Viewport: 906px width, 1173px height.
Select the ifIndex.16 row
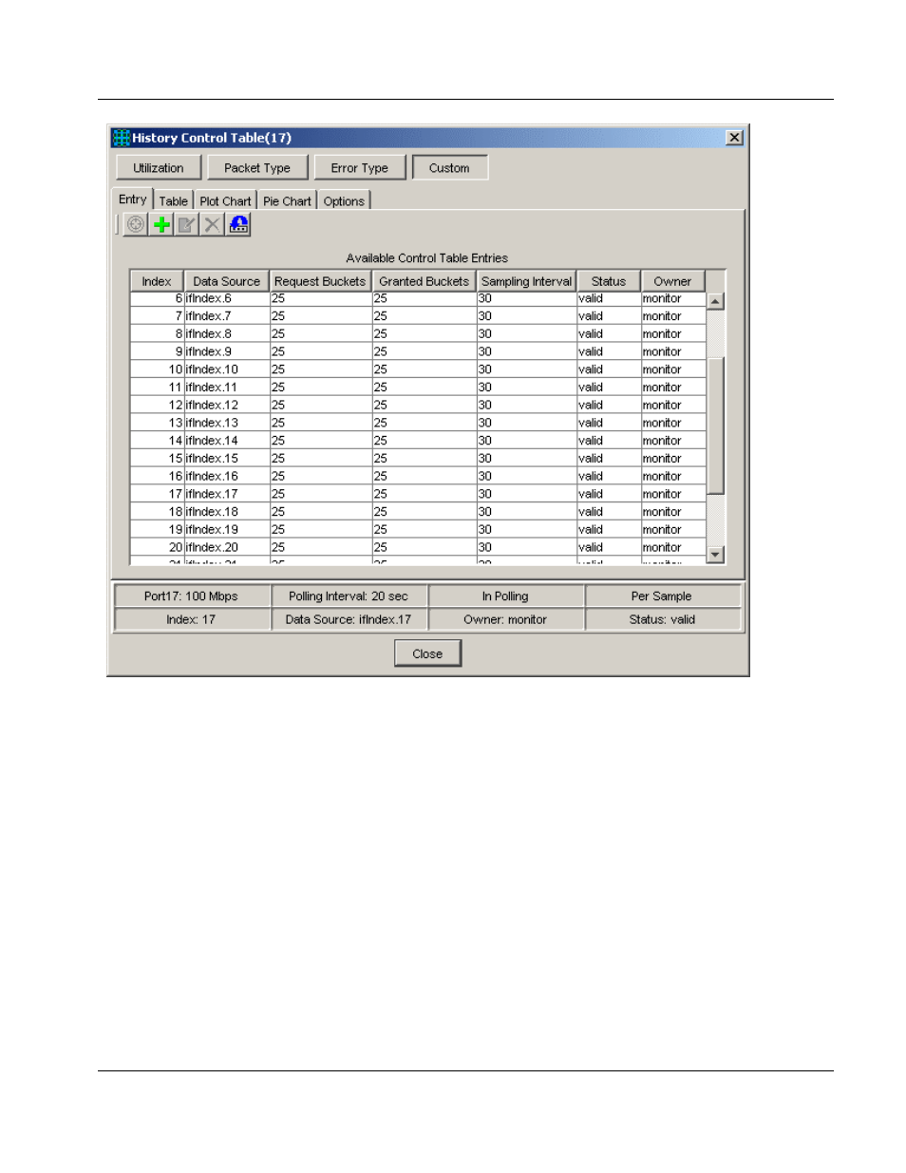pyautogui.click(x=418, y=476)
